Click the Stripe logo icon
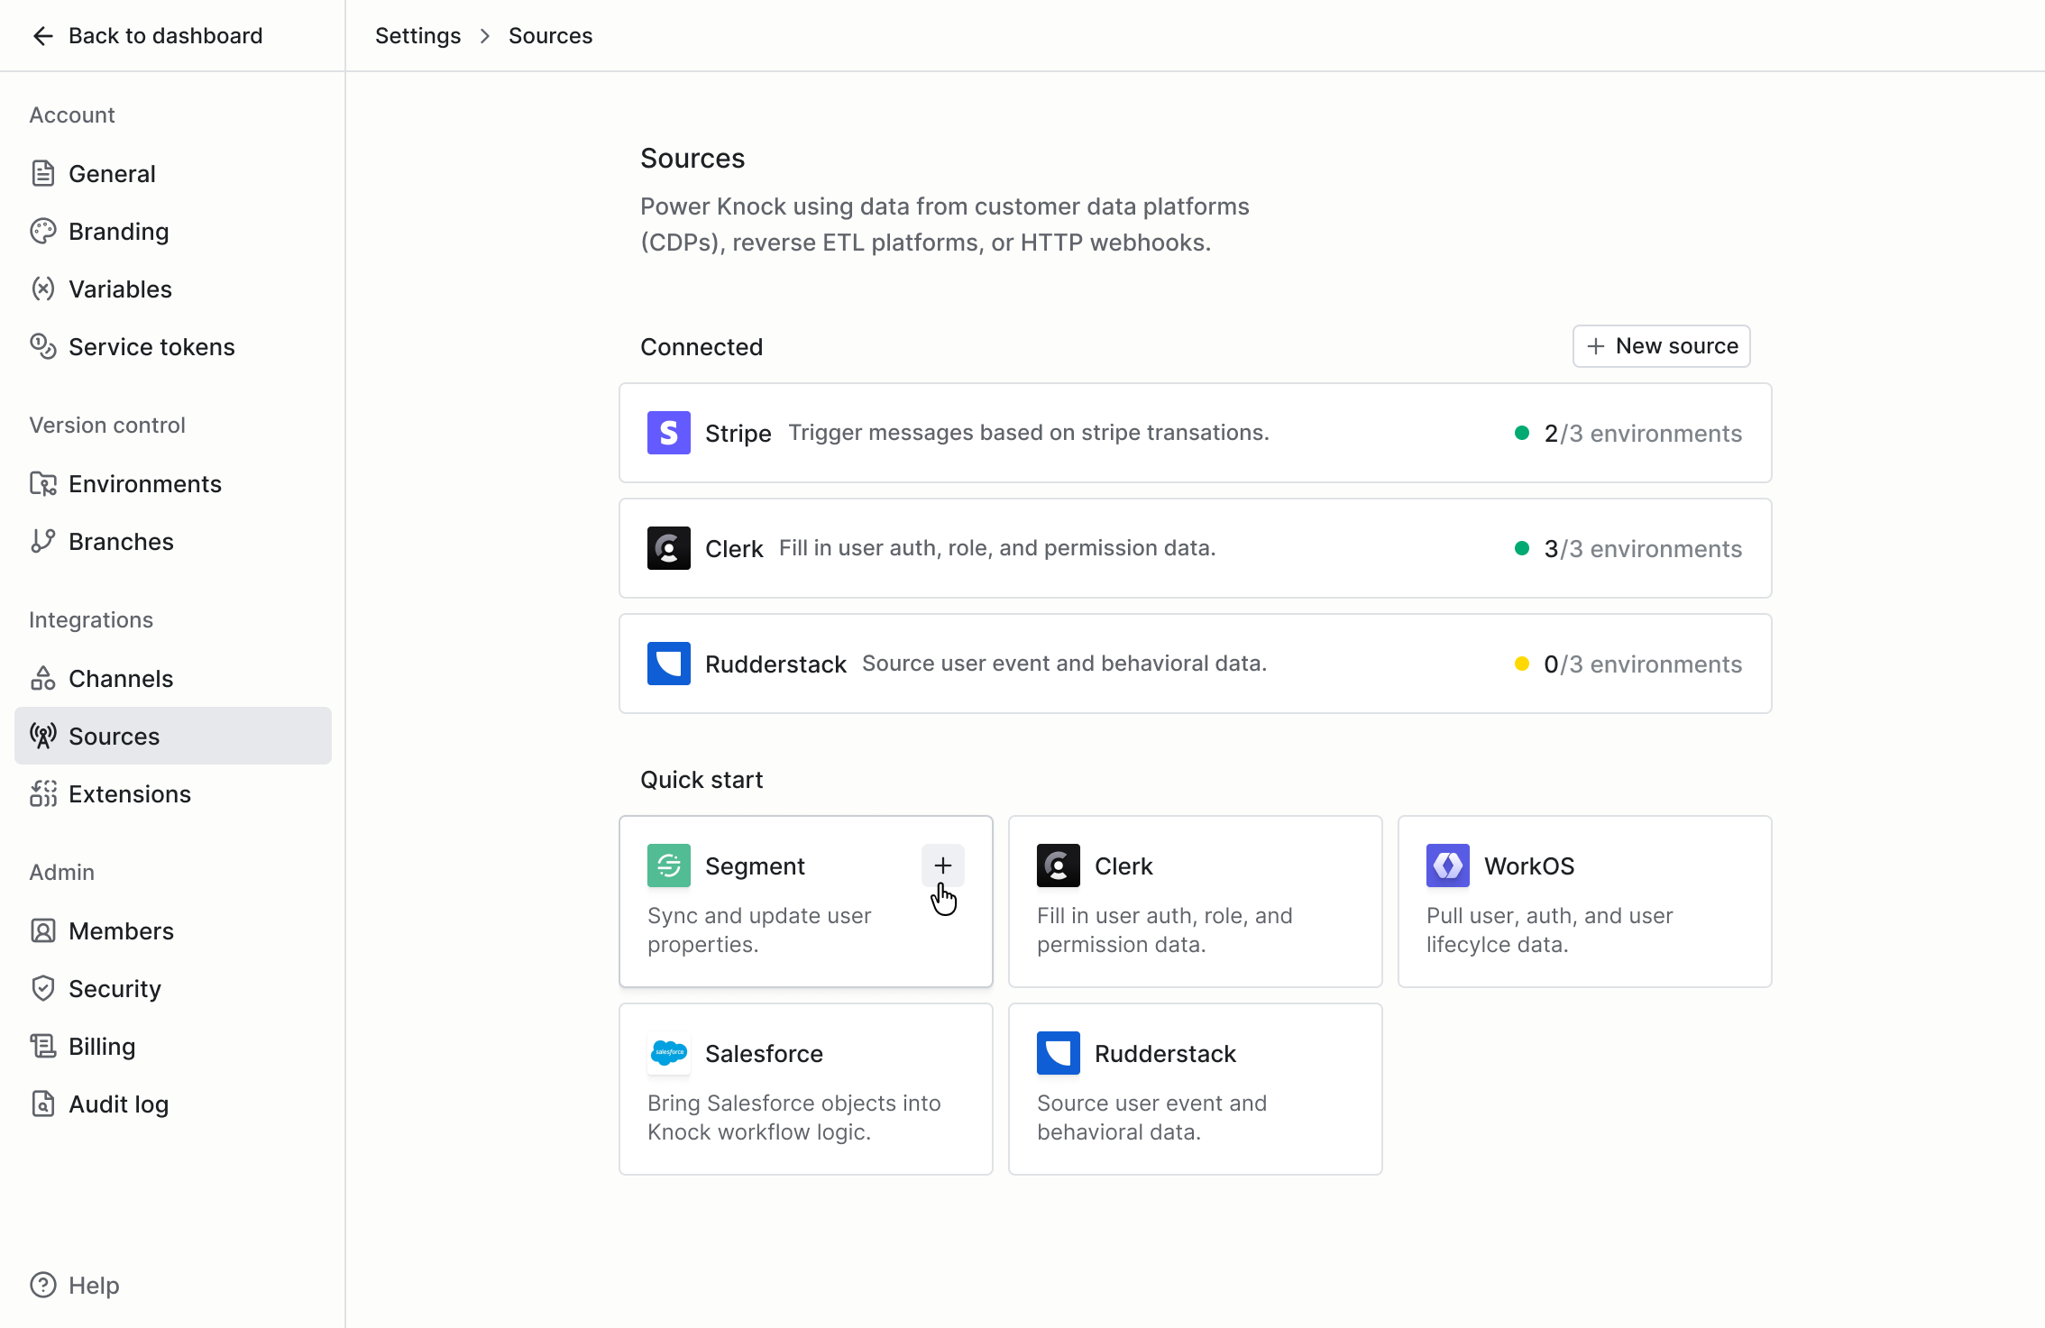The height and width of the screenshot is (1328, 2045). [x=668, y=433]
